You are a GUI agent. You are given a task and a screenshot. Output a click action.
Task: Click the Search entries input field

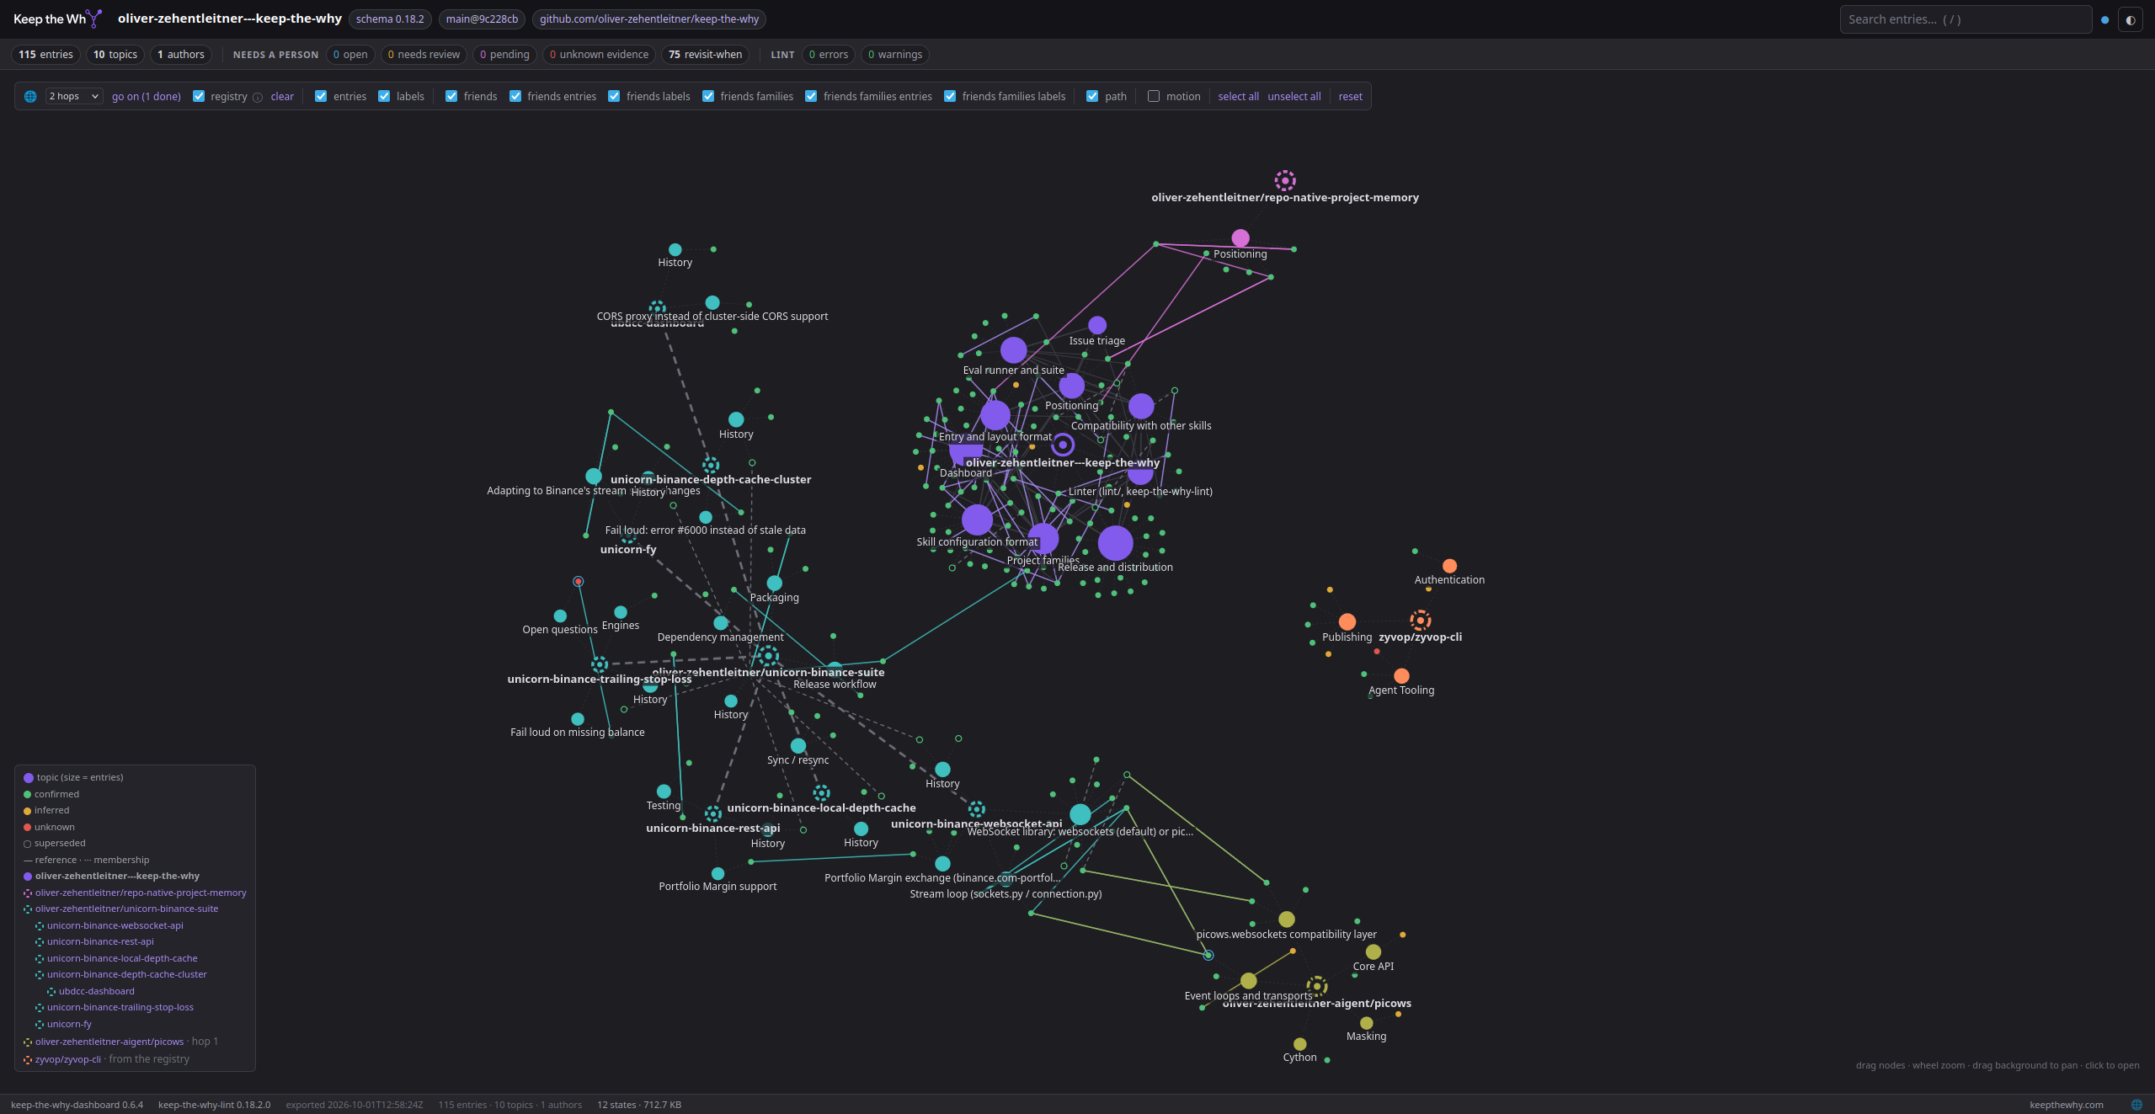pyautogui.click(x=1966, y=19)
